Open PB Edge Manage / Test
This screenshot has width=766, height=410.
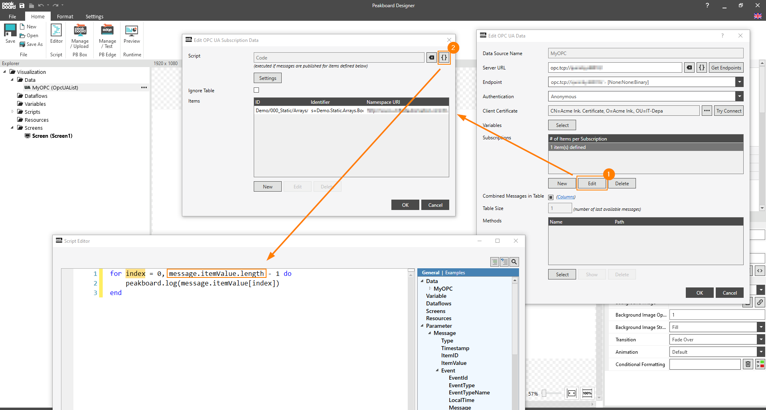point(107,36)
